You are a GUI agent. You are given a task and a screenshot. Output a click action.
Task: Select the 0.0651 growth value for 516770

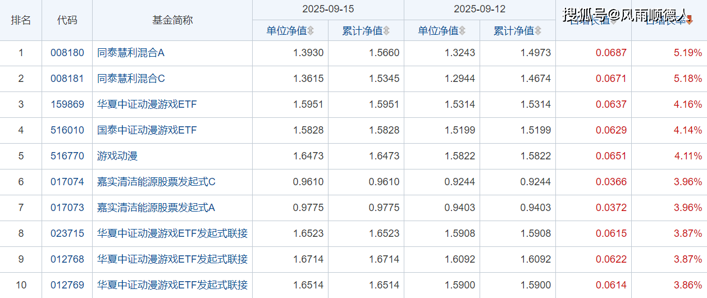pyautogui.click(x=611, y=157)
